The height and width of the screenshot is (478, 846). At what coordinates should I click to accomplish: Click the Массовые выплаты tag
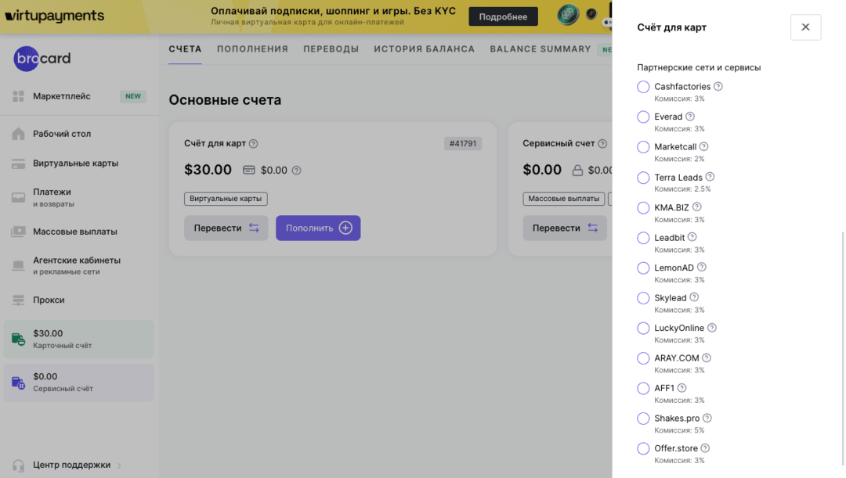(563, 198)
